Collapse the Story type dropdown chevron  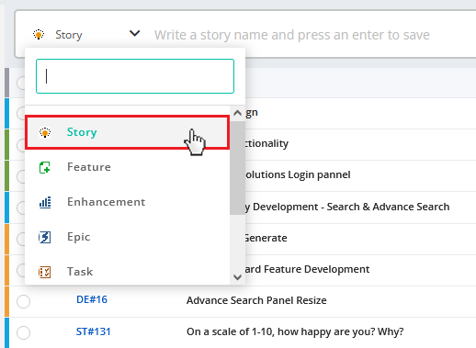135,33
